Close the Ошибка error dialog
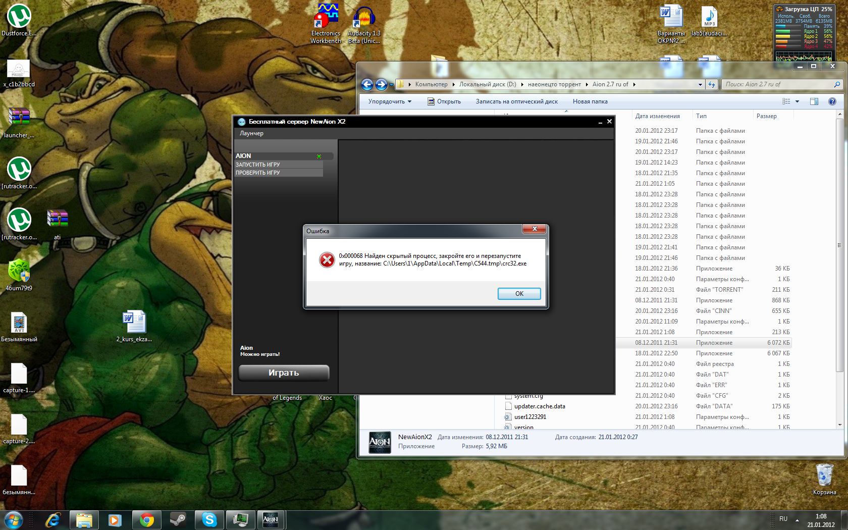Image resolution: width=848 pixels, height=530 pixels. point(535,229)
